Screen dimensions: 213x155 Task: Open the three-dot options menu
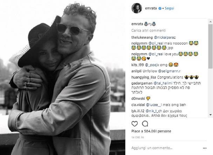point(205,148)
